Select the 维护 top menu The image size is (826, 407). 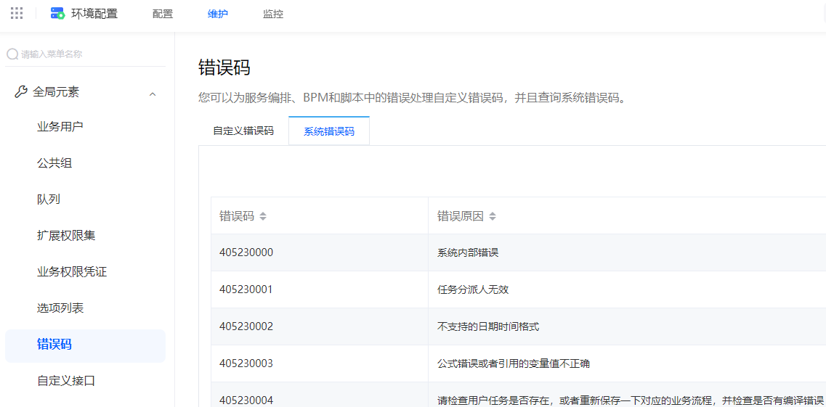[218, 14]
